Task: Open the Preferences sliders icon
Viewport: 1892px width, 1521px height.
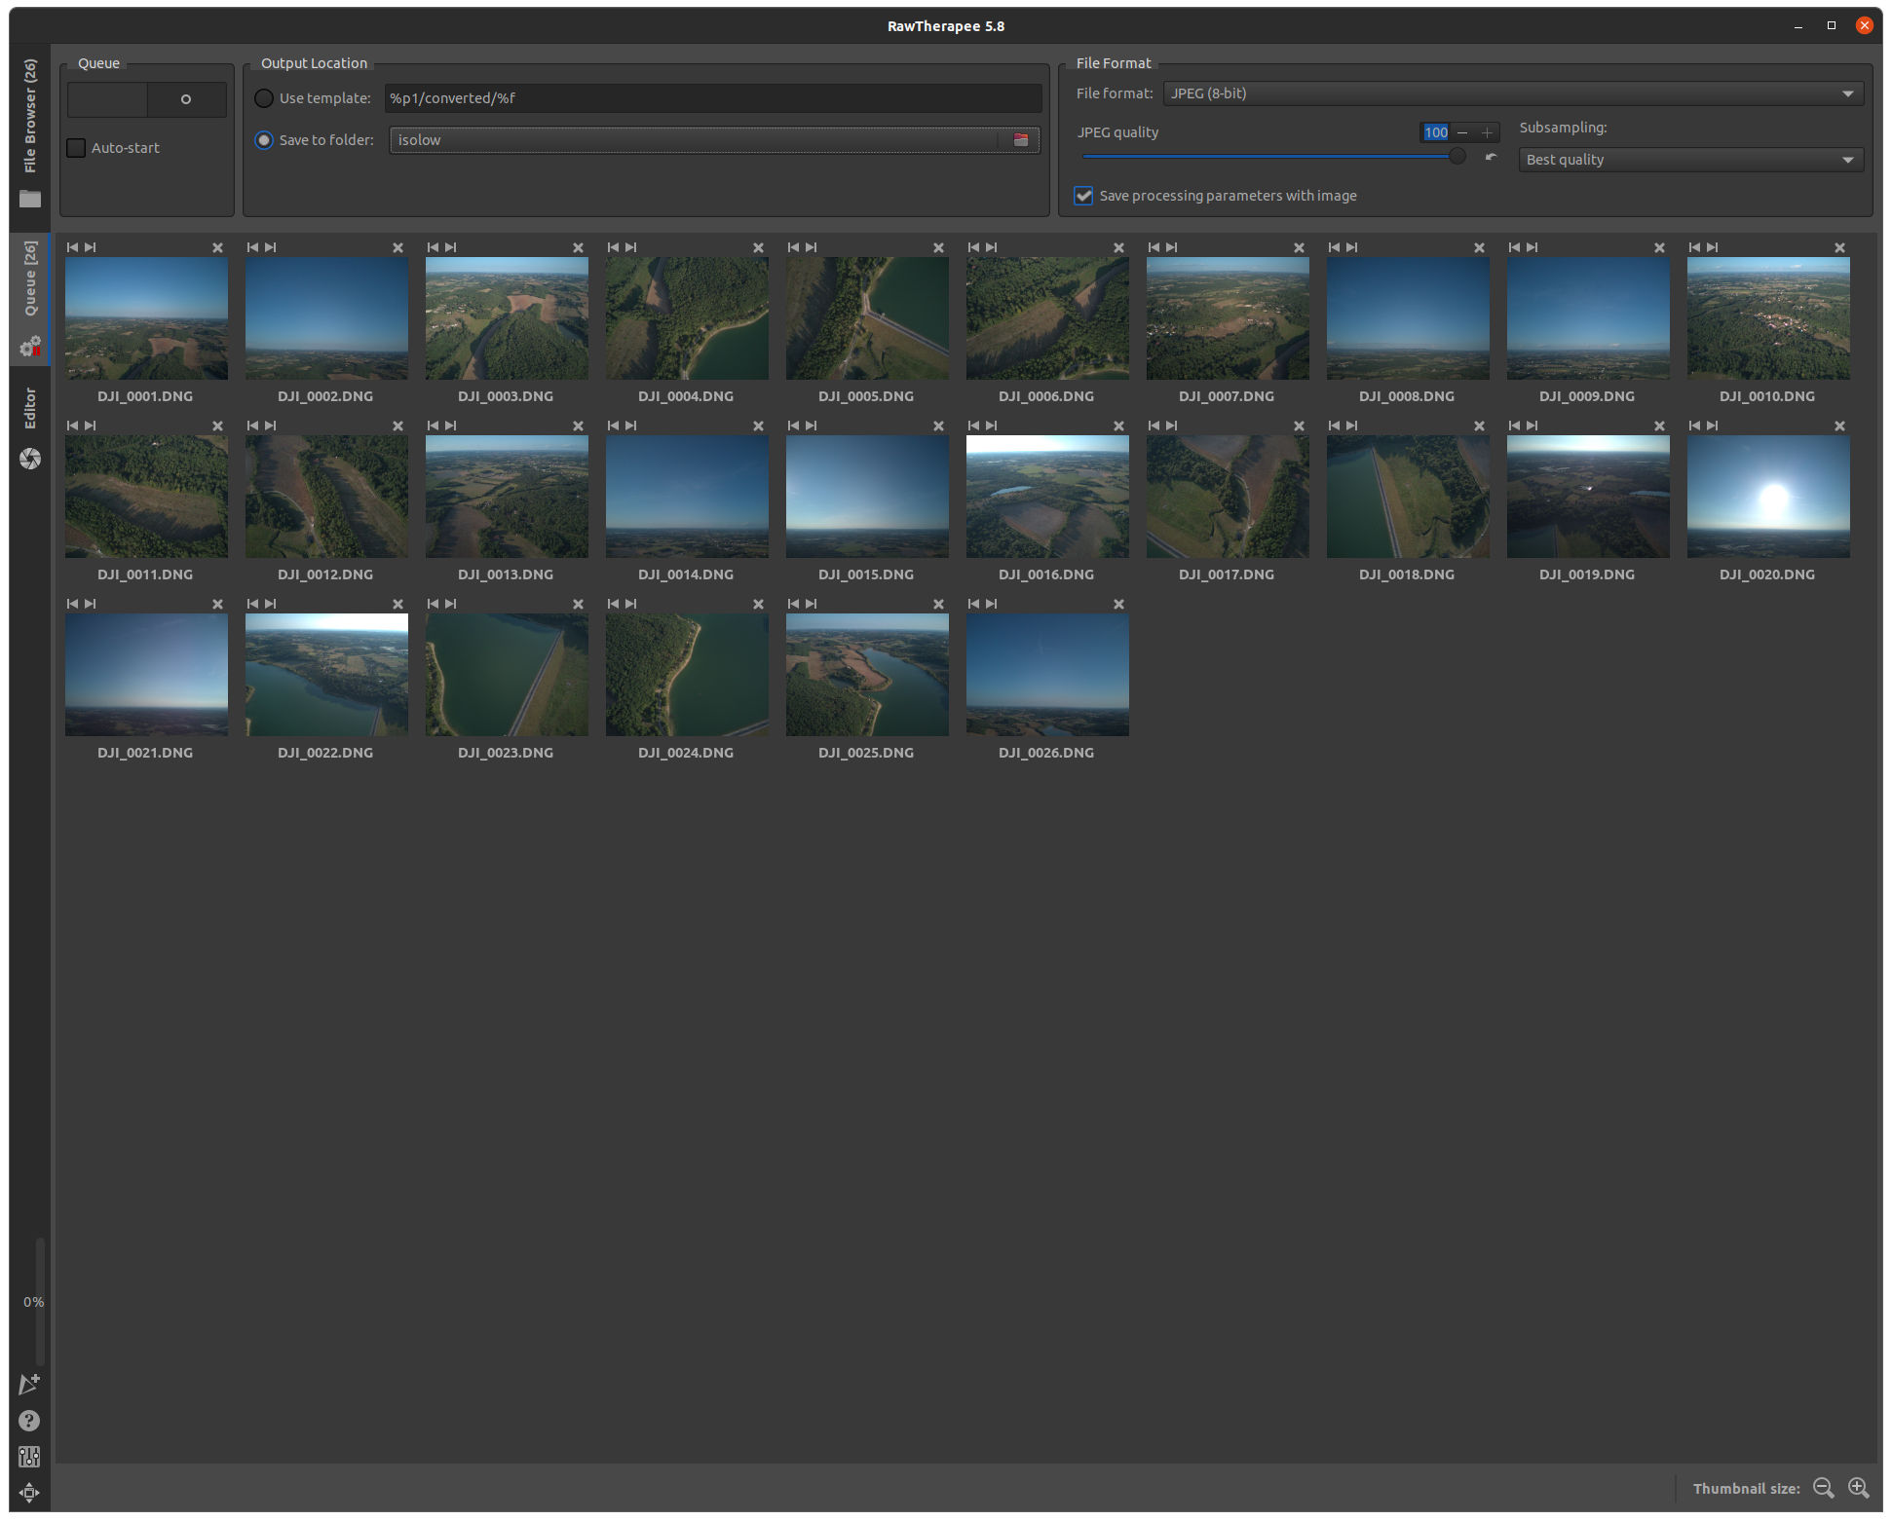Action: coord(29,1457)
